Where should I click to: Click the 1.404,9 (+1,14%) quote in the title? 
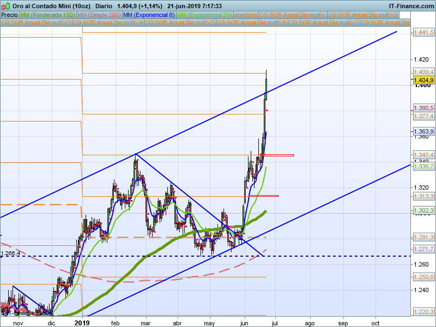[140, 6]
